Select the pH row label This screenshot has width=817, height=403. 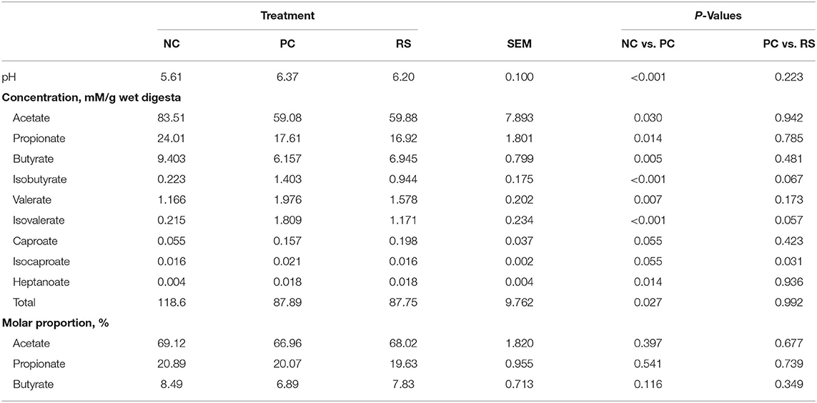pyautogui.click(x=15, y=78)
